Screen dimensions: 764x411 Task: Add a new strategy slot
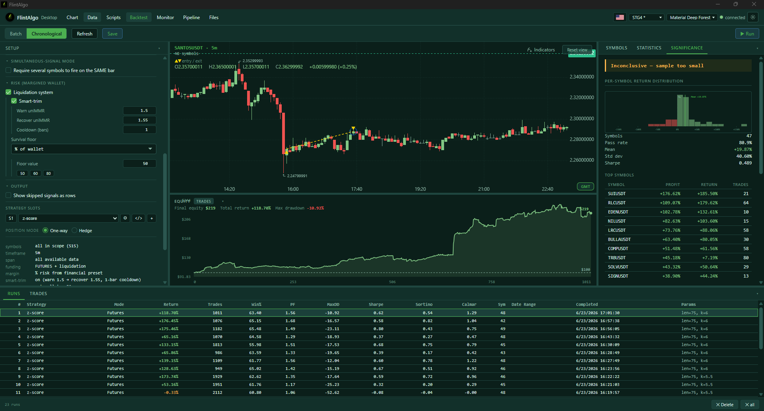pos(152,218)
